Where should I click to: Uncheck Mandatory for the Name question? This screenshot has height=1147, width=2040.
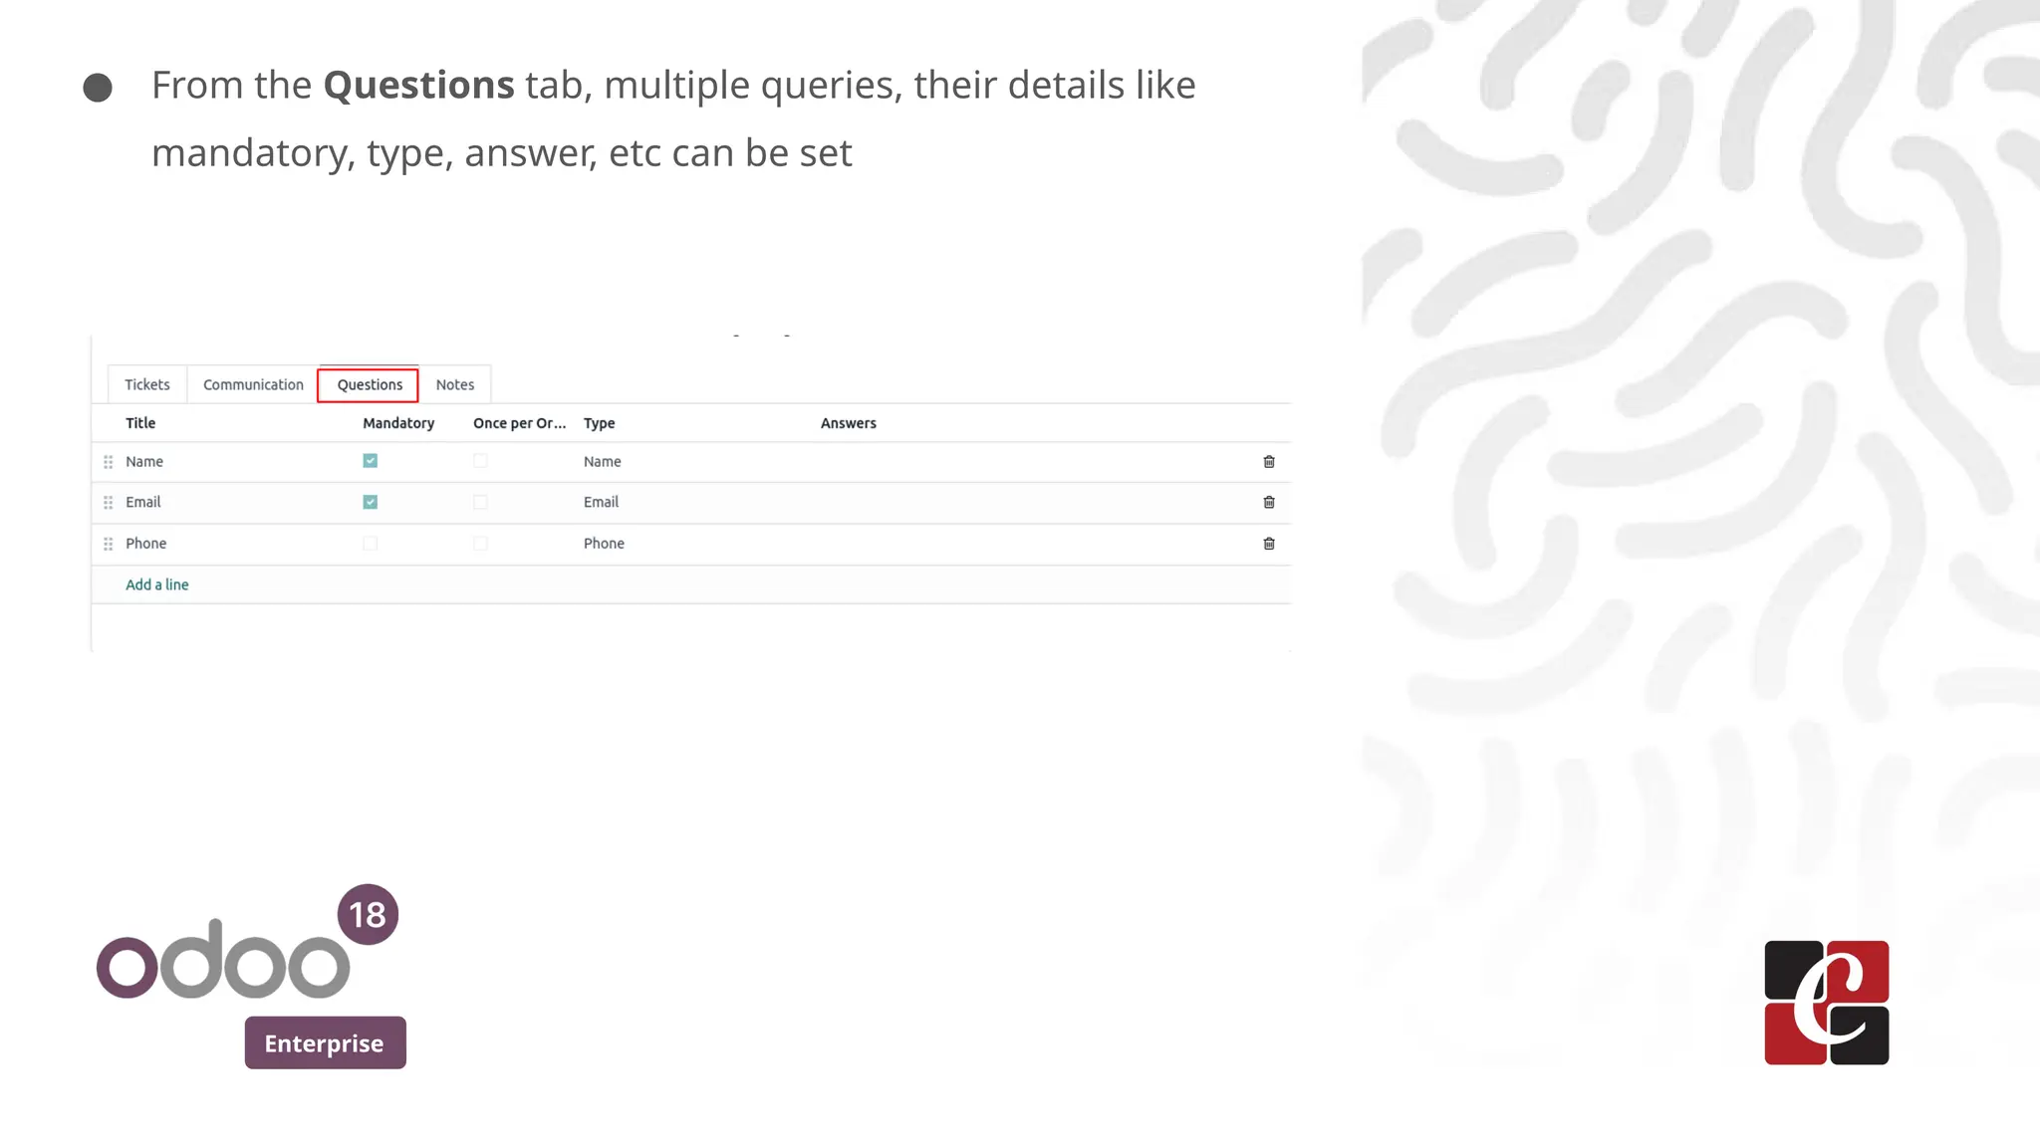click(371, 461)
